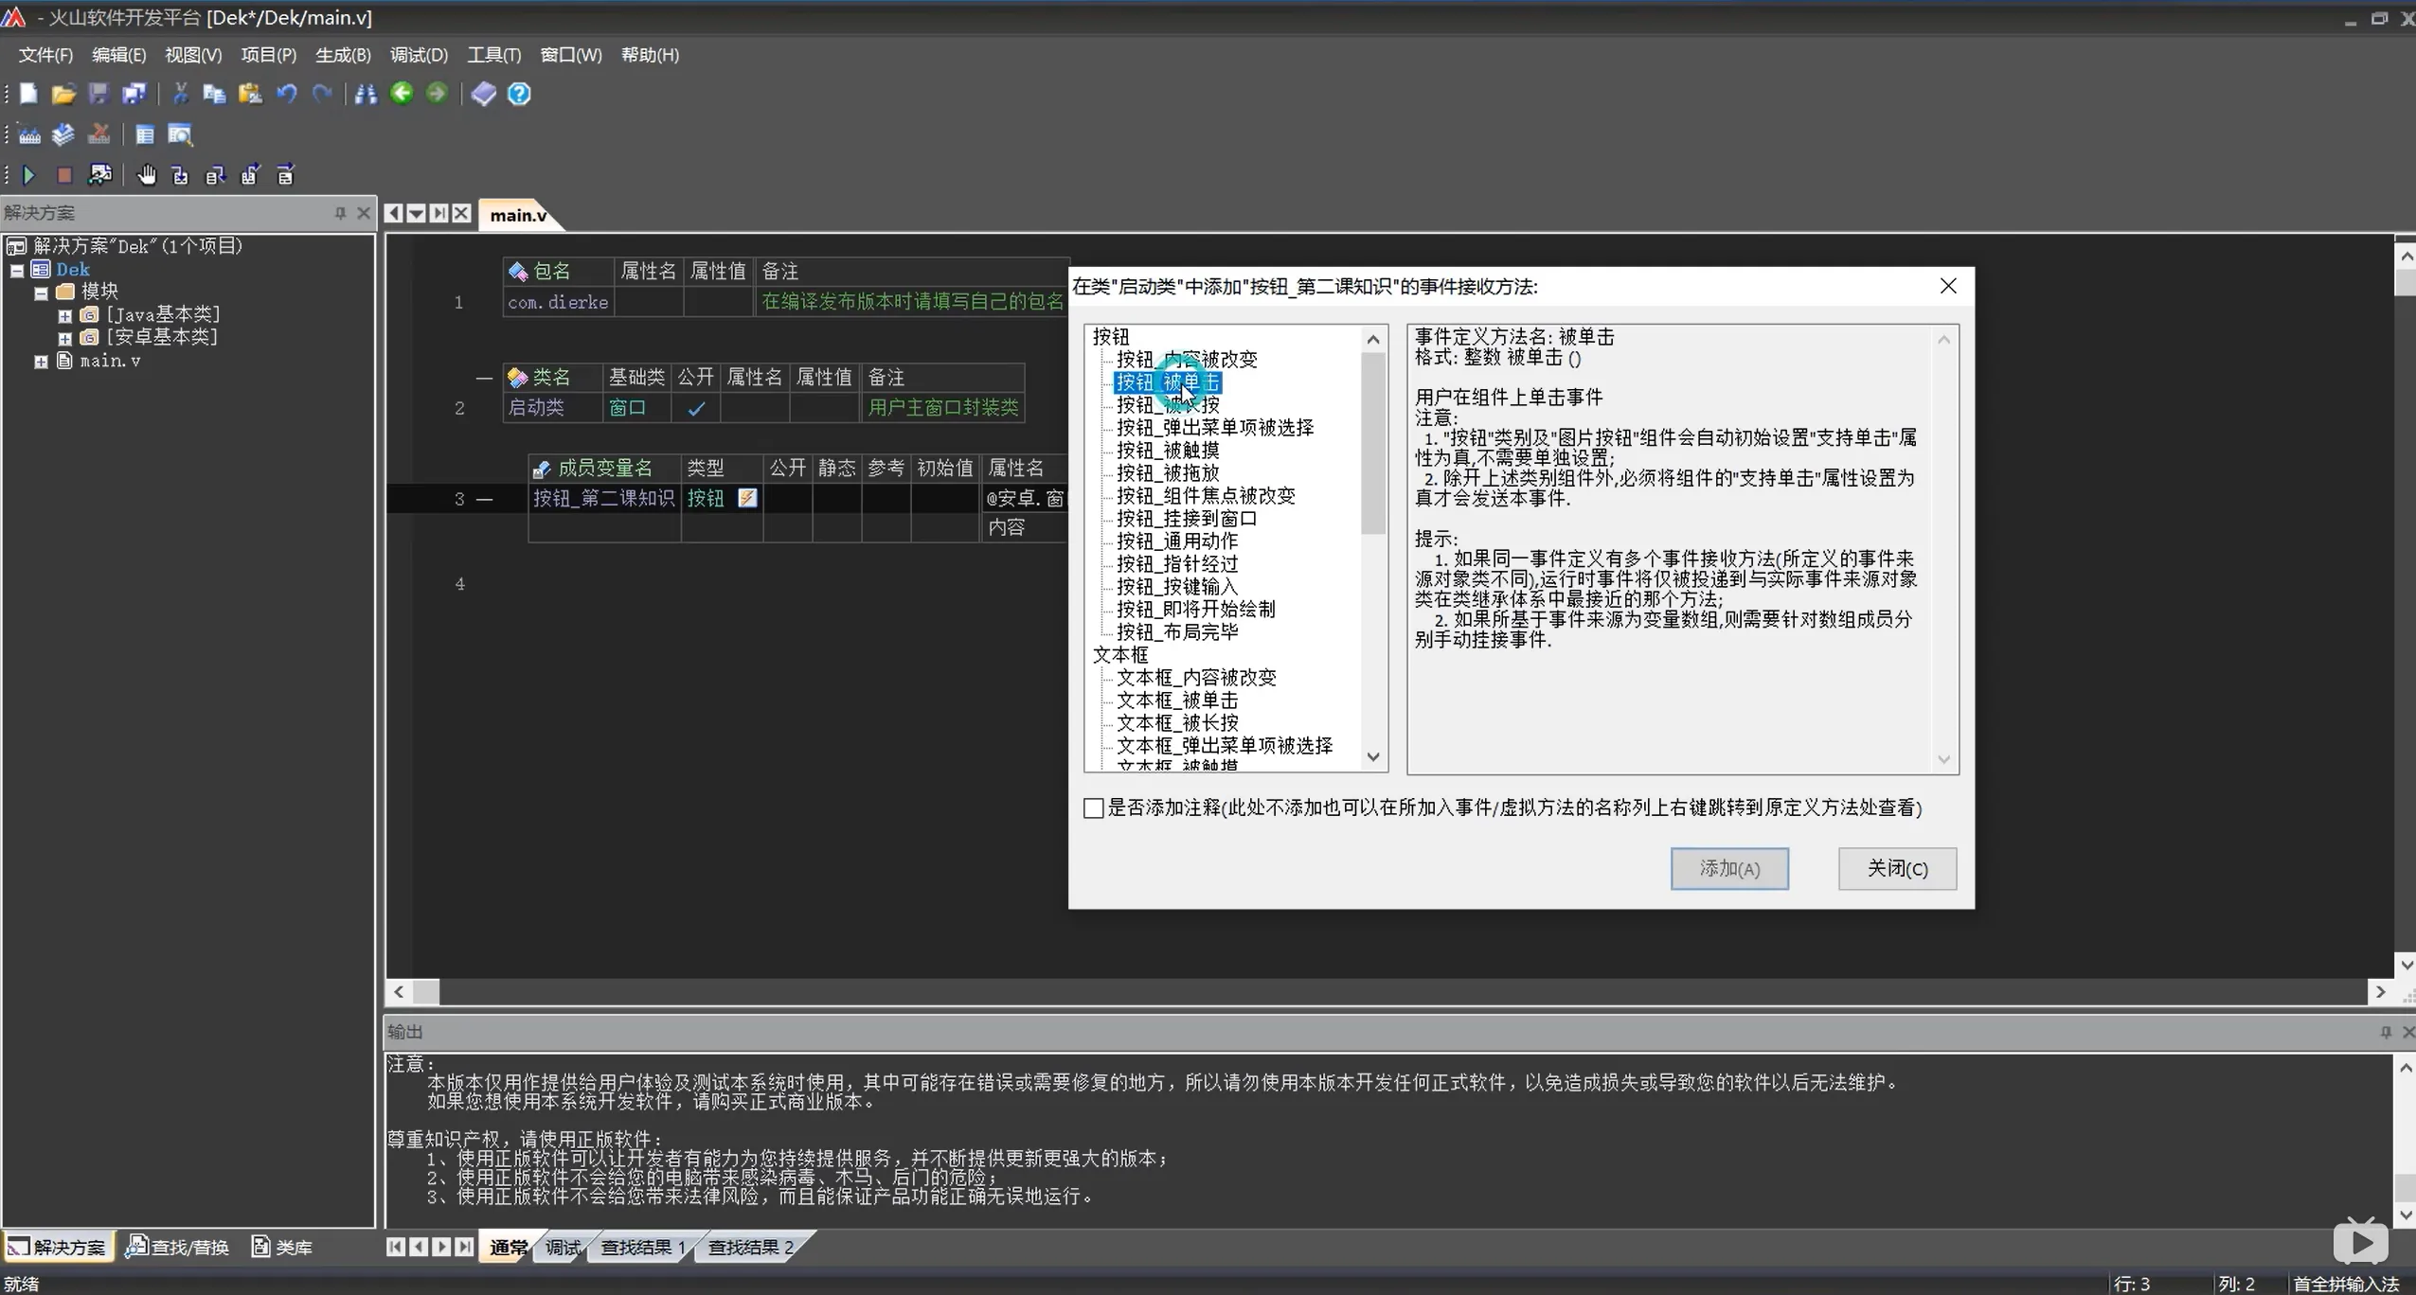
Task: Click the new blank file icon
Action: click(x=28, y=94)
